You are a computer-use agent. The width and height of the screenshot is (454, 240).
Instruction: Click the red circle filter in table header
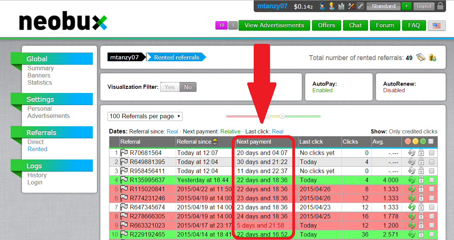point(408,141)
